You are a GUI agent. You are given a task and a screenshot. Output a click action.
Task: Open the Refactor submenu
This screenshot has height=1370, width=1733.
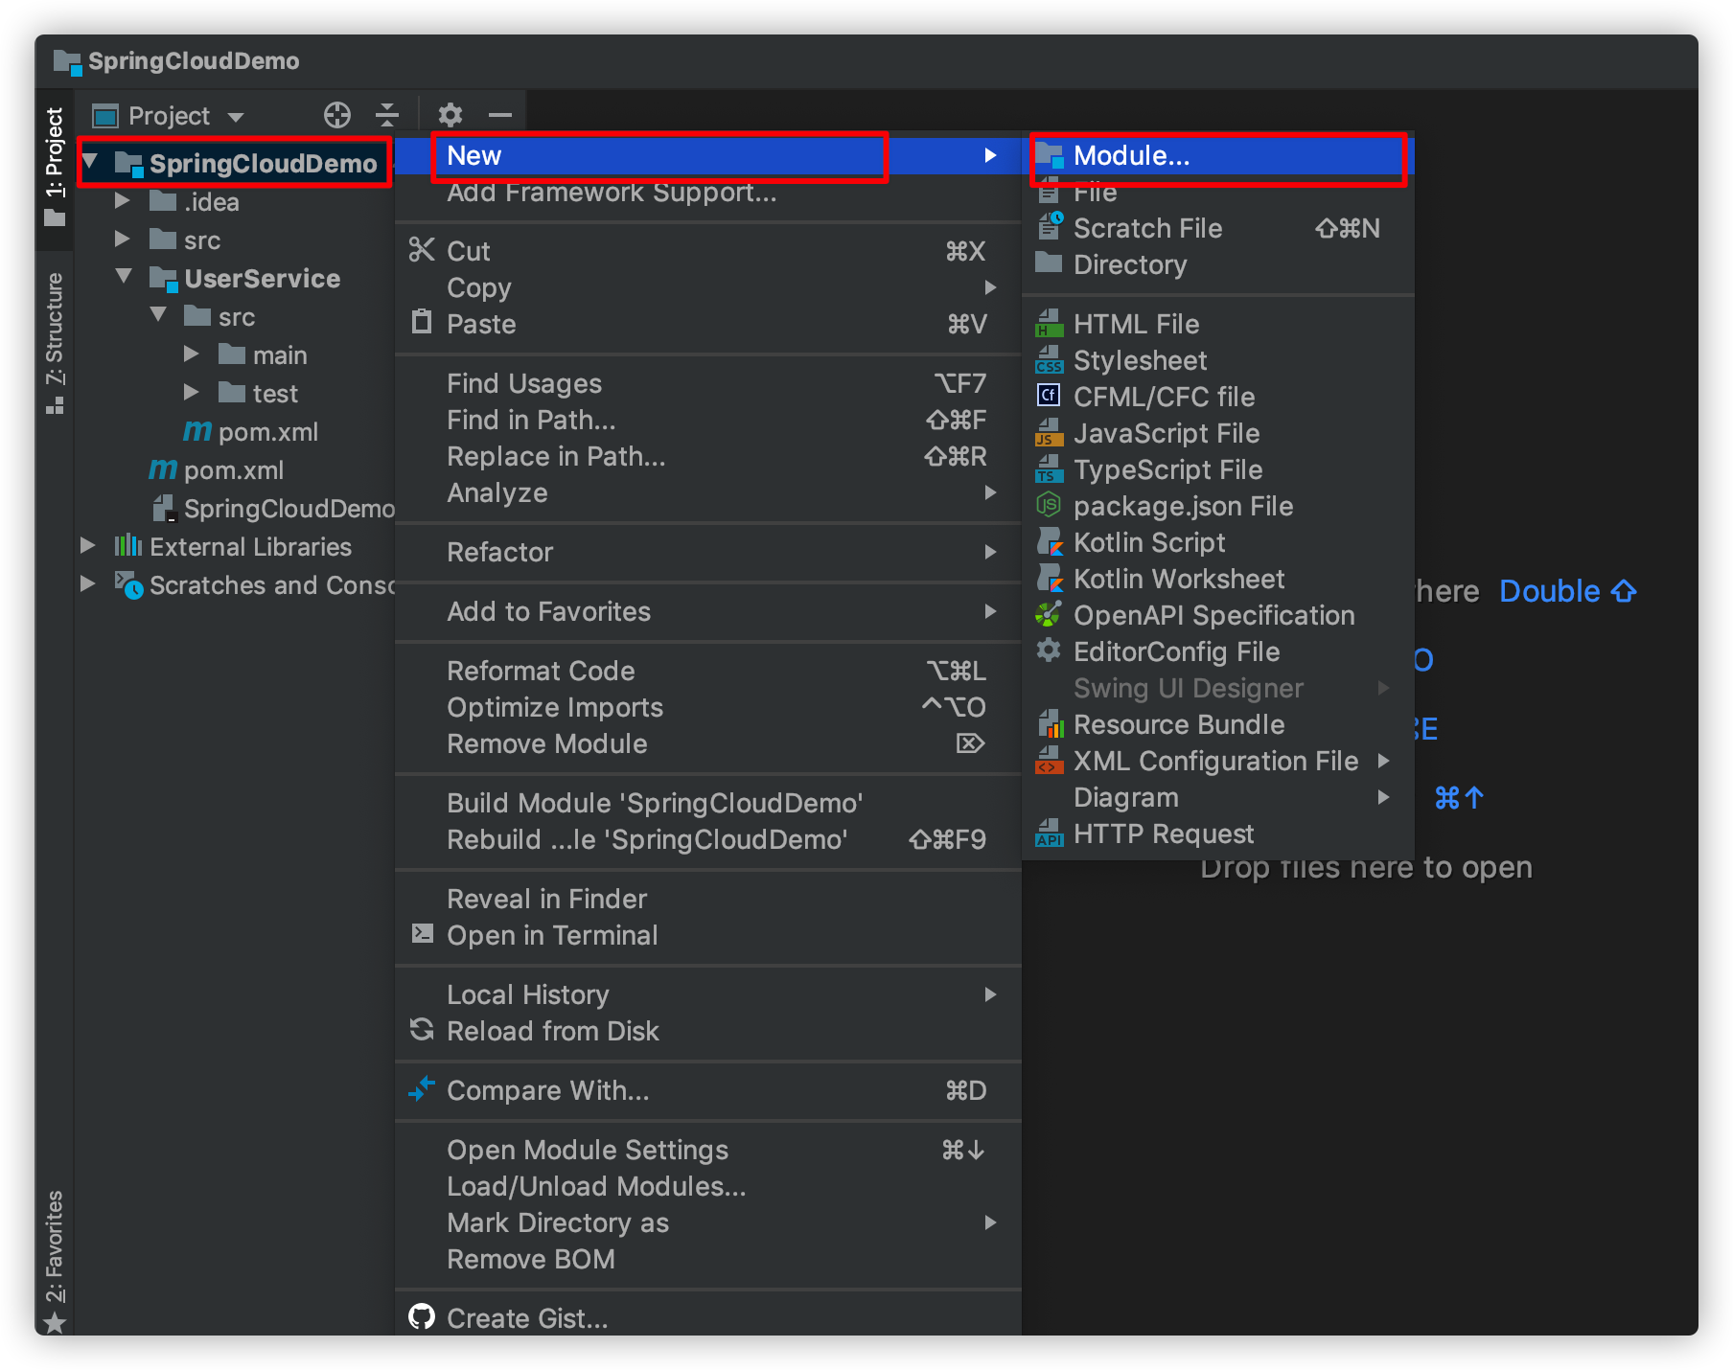(x=708, y=552)
